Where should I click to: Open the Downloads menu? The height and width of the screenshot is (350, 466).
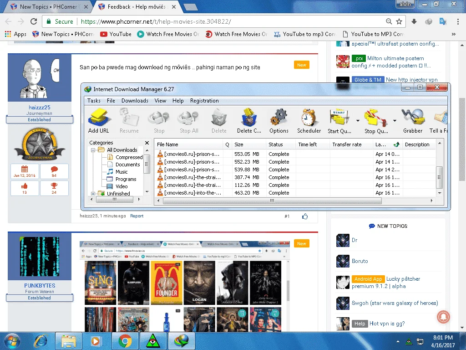(x=135, y=101)
